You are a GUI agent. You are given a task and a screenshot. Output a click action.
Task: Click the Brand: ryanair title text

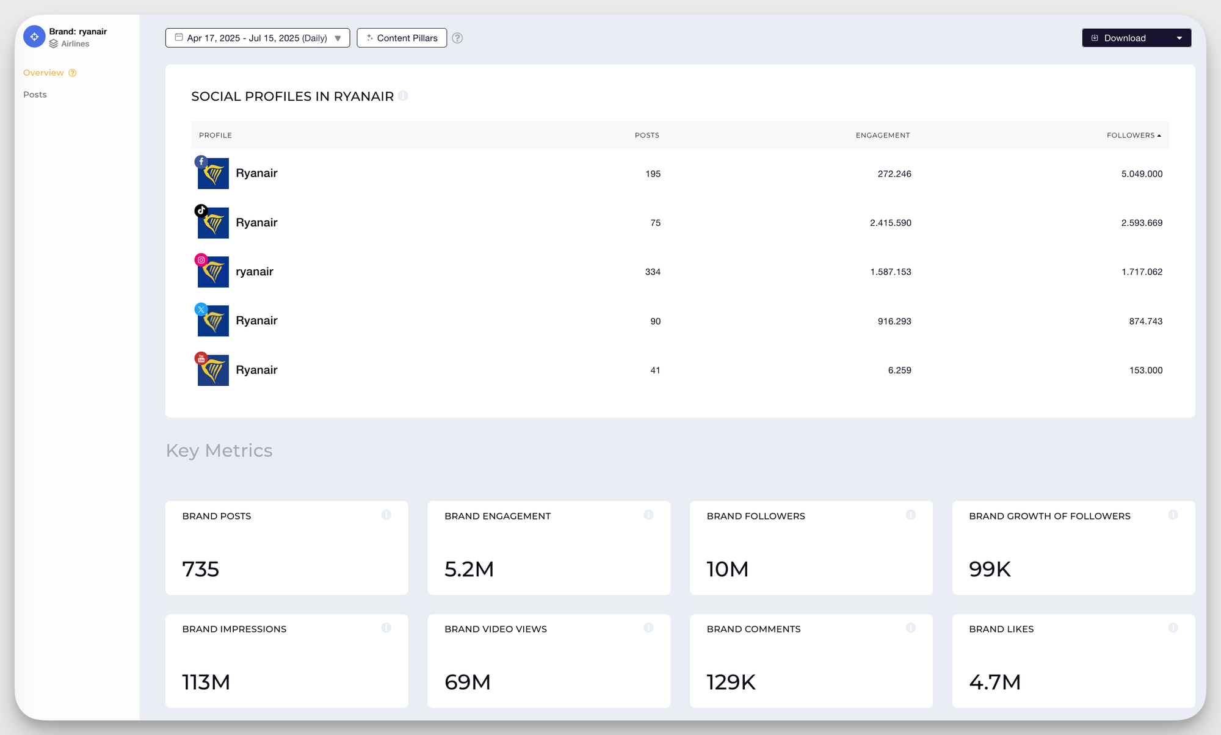pyautogui.click(x=78, y=31)
